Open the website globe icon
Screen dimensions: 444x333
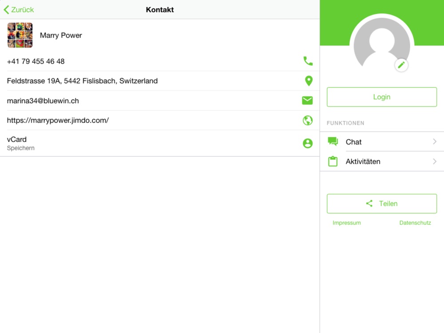tap(308, 120)
